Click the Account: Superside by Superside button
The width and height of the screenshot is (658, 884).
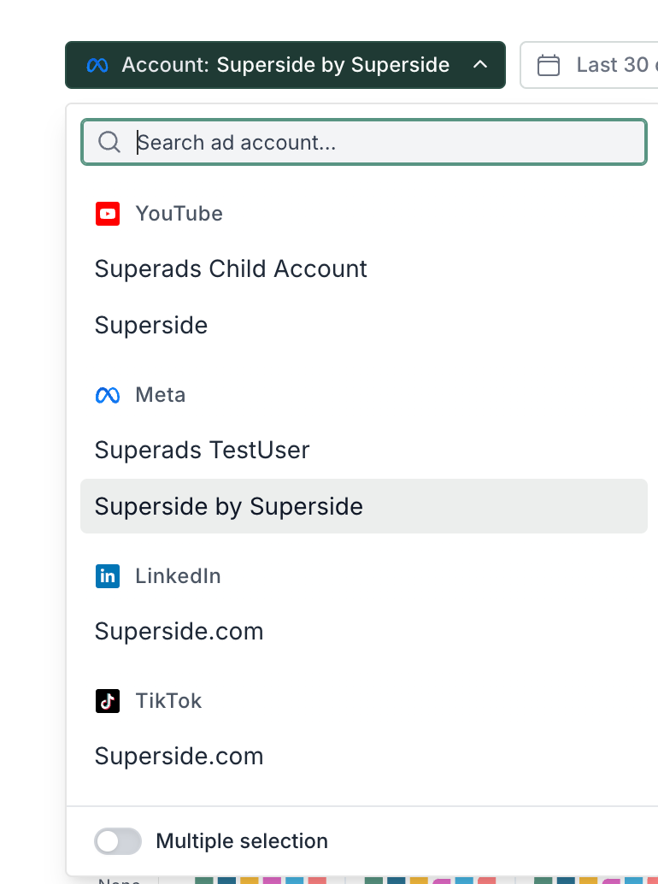click(x=285, y=65)
